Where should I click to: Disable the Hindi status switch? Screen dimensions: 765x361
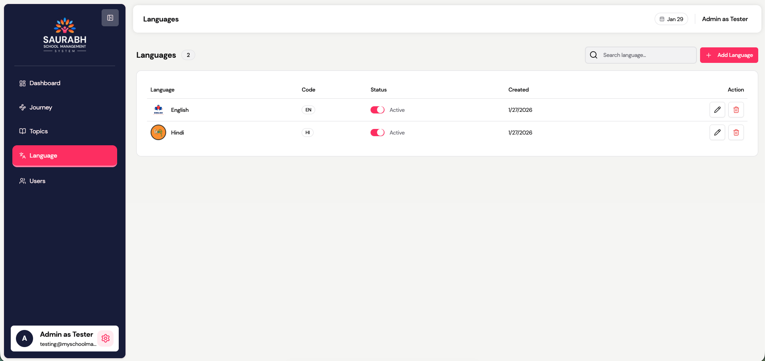pyautogui.click(x=377, y=133)
